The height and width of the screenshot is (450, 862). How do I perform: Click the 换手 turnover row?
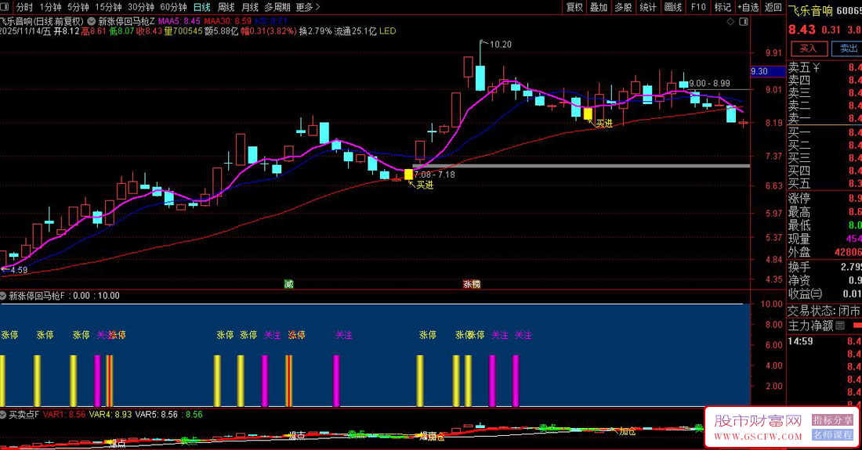(x=824, y=267)
